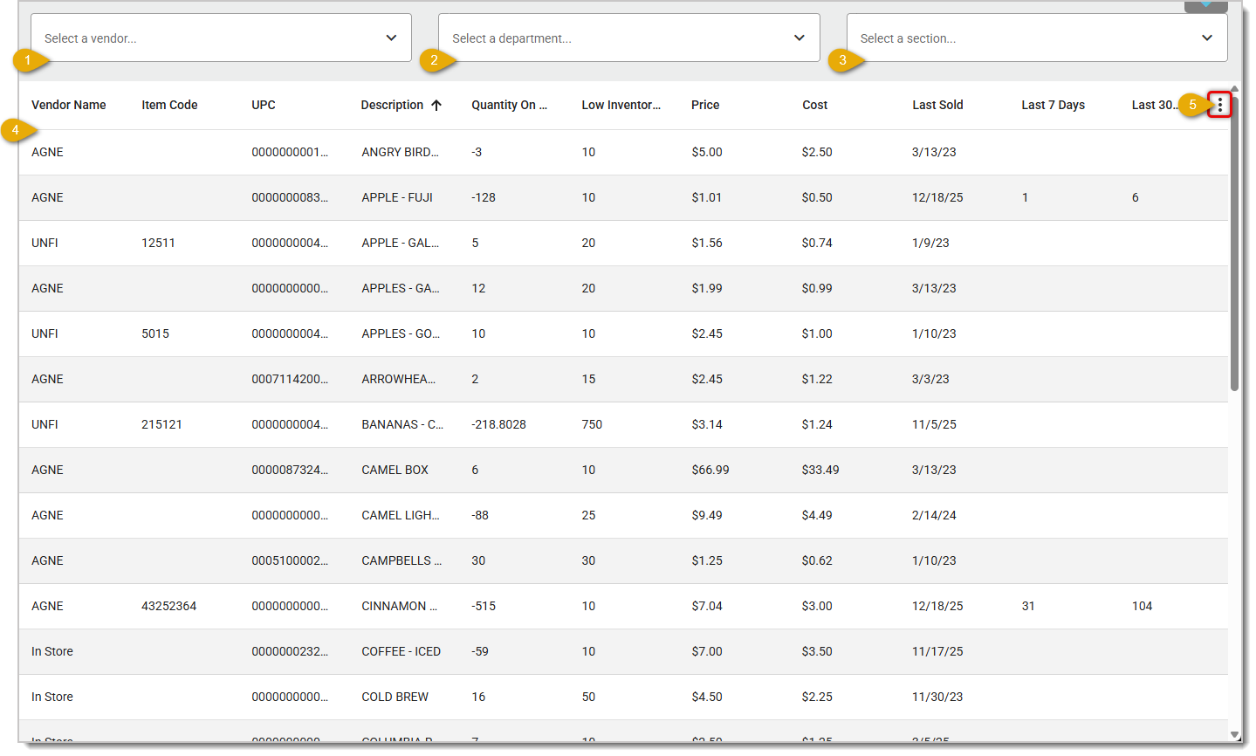This screenshot has height=756, width=1256.
Task: Select the CAMEL LIGH description cell
Action: pos(401,515)
